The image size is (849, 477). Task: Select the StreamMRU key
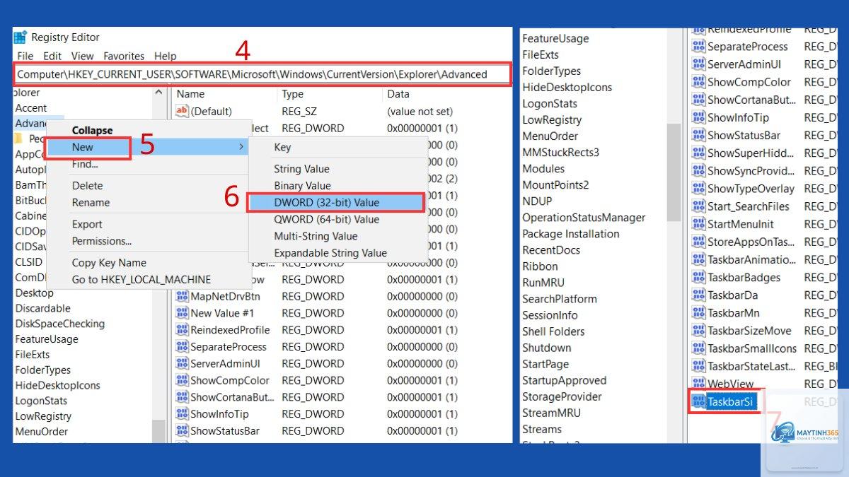click(x=552, y=413)
